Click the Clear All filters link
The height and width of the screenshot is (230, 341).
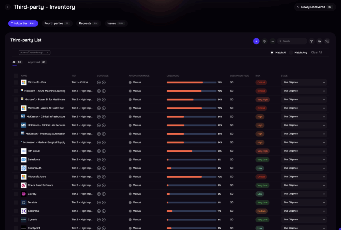point(316,53)
